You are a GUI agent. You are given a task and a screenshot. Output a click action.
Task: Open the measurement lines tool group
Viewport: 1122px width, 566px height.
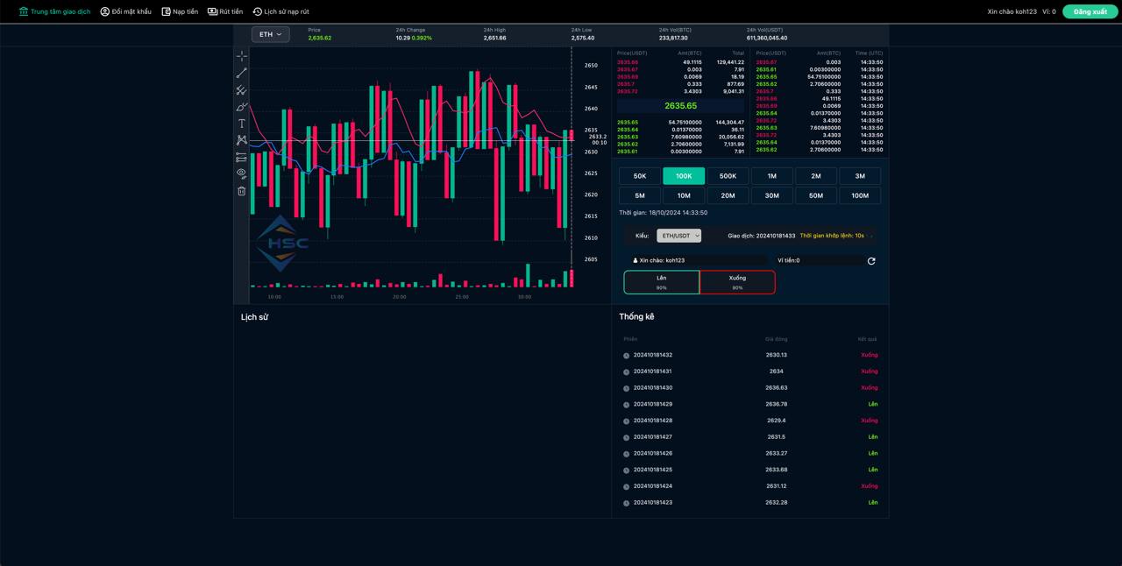point(241,158)
